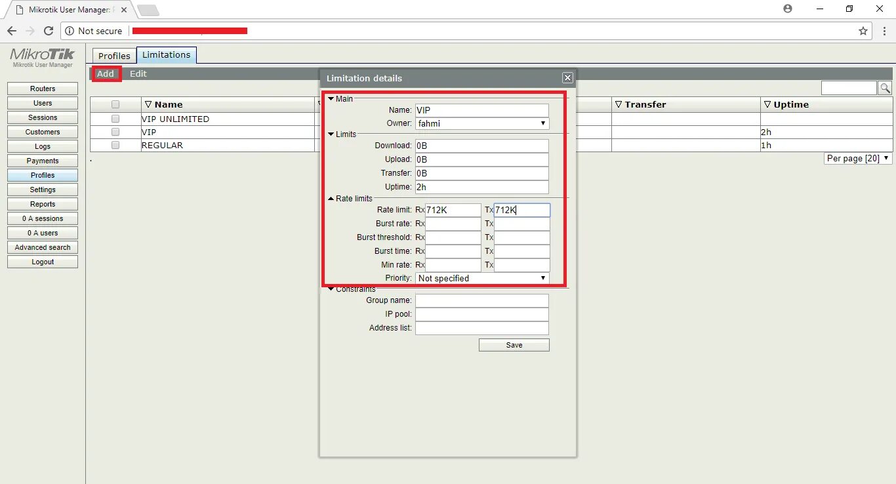Sort table by Transfer column
The image size is (896, 484).
pyautogui.click(x=640, y=104)
